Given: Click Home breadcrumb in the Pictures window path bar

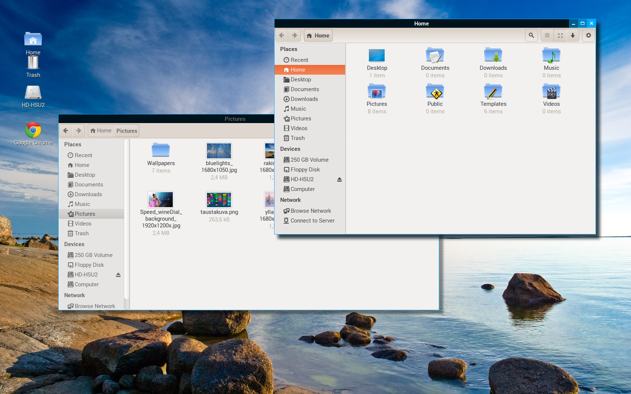Looking at the screenshot, I should (101, 131).
